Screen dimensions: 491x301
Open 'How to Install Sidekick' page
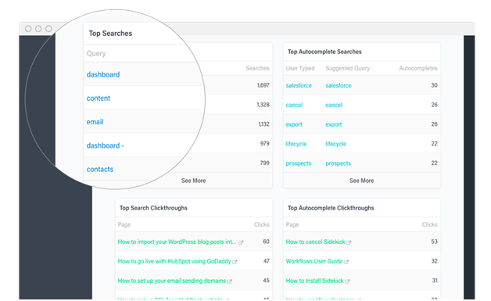315,281
